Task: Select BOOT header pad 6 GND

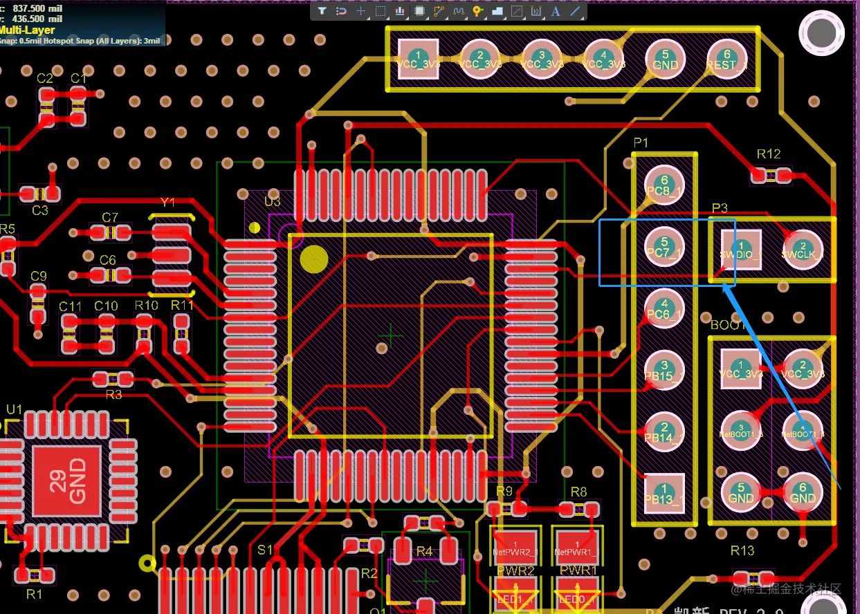Action: tap(803, 492)
